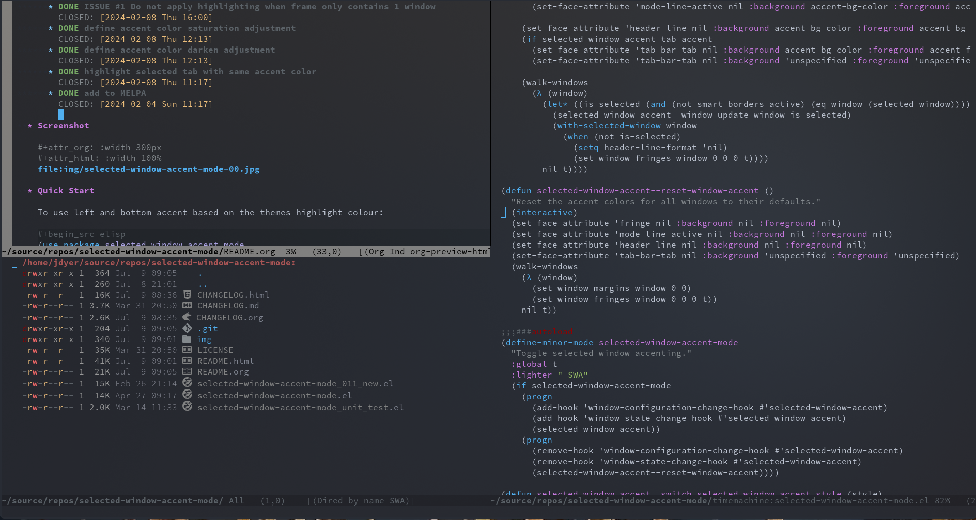Viewport: 976px width, 520px height.
Task: Click the ';;;###autoload' comment line
Action: (537, 332)
